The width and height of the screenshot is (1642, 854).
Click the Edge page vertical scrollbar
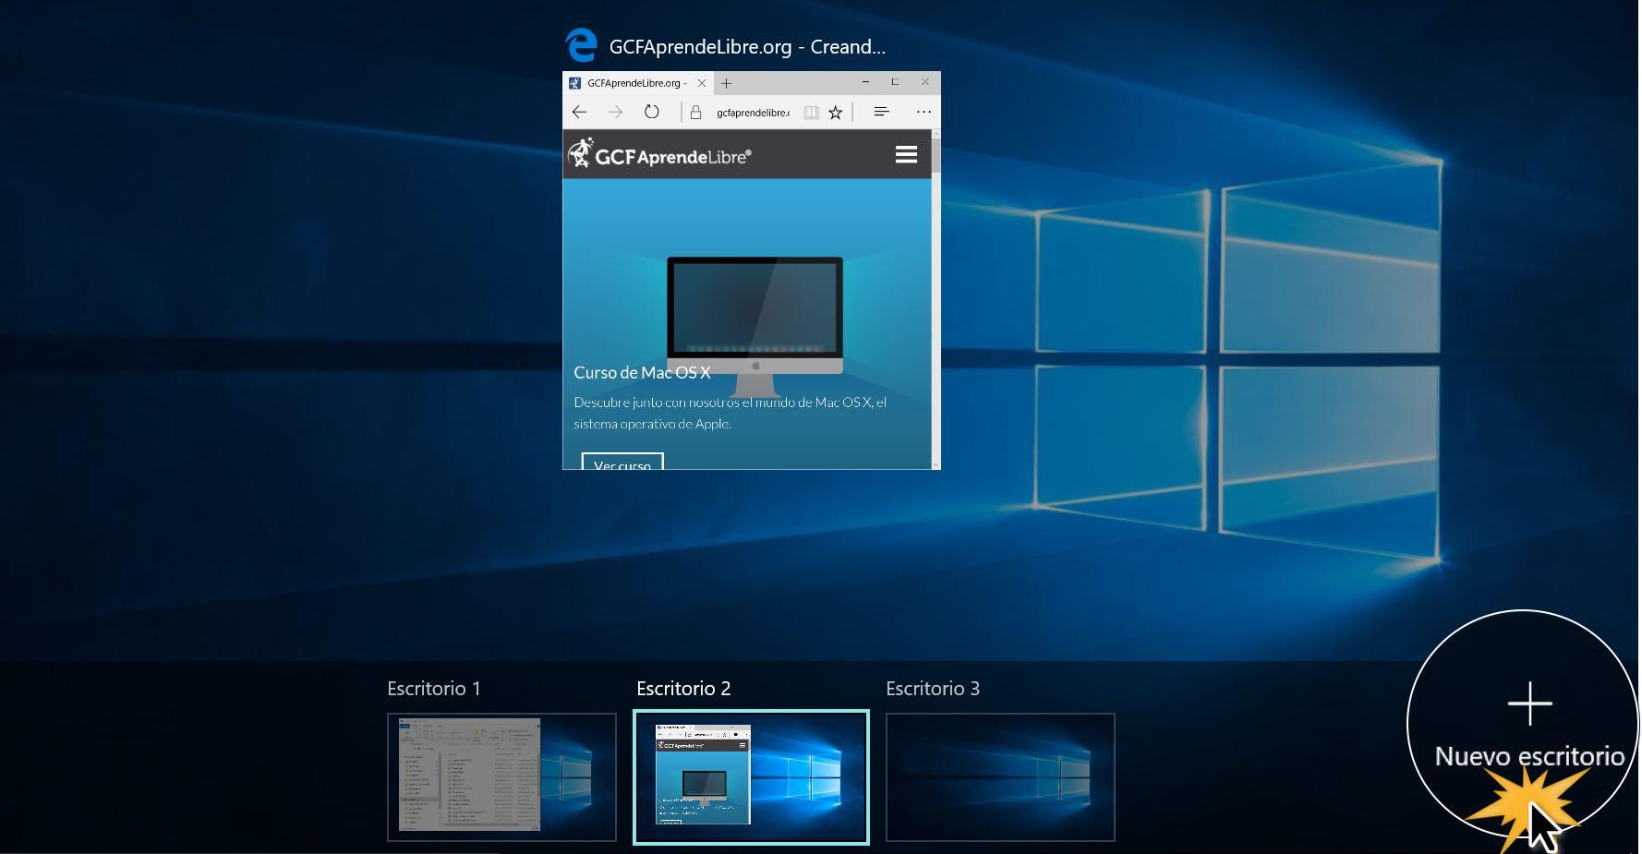[936, 299]
